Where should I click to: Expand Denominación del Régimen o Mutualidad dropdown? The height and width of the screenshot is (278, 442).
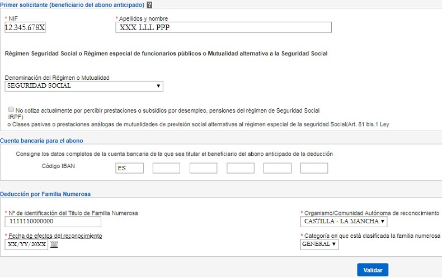coord(84,86)
